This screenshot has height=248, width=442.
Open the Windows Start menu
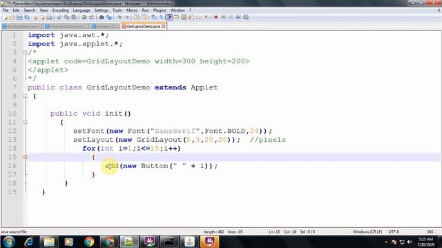pos(9,242)
